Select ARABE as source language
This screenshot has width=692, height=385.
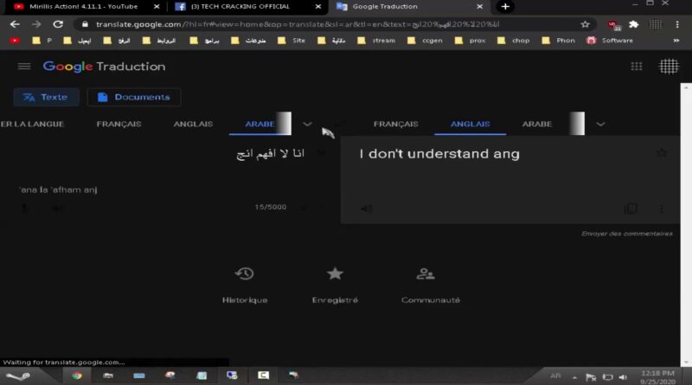pos(260,124)
